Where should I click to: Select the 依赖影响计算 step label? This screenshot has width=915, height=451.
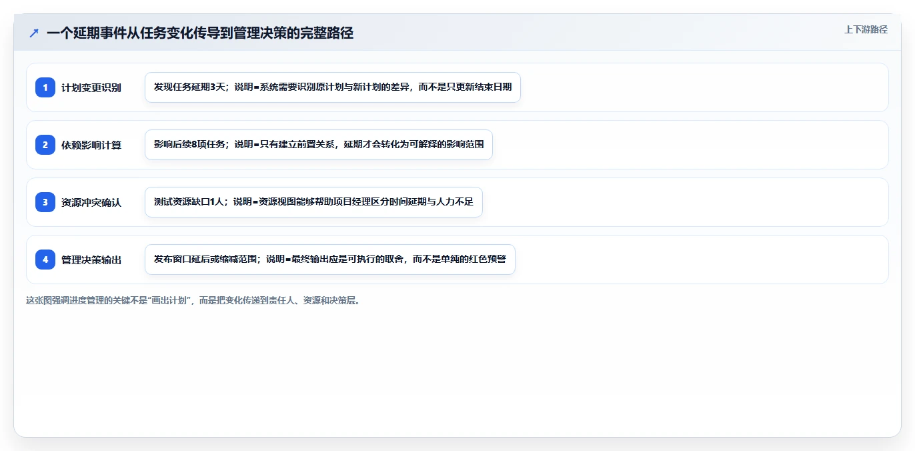[x=91, y=145]
